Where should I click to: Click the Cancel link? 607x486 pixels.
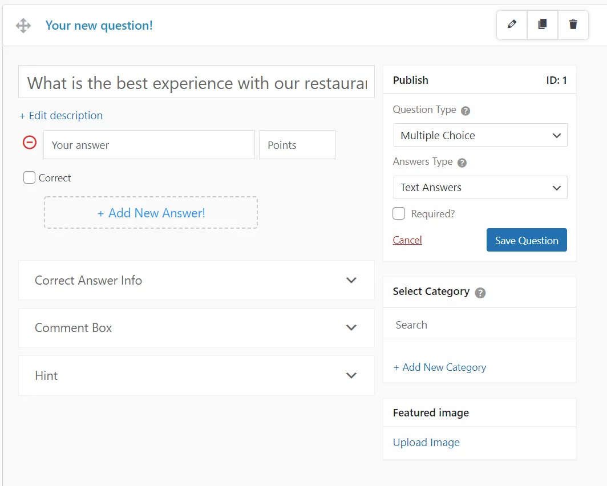[x=407, y=240]
